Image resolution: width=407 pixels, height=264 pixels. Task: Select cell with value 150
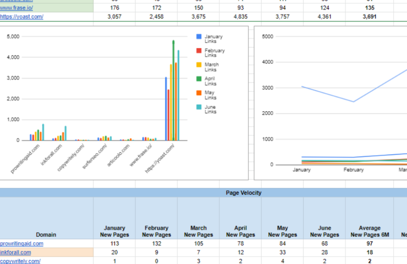(x=199, y=8)
